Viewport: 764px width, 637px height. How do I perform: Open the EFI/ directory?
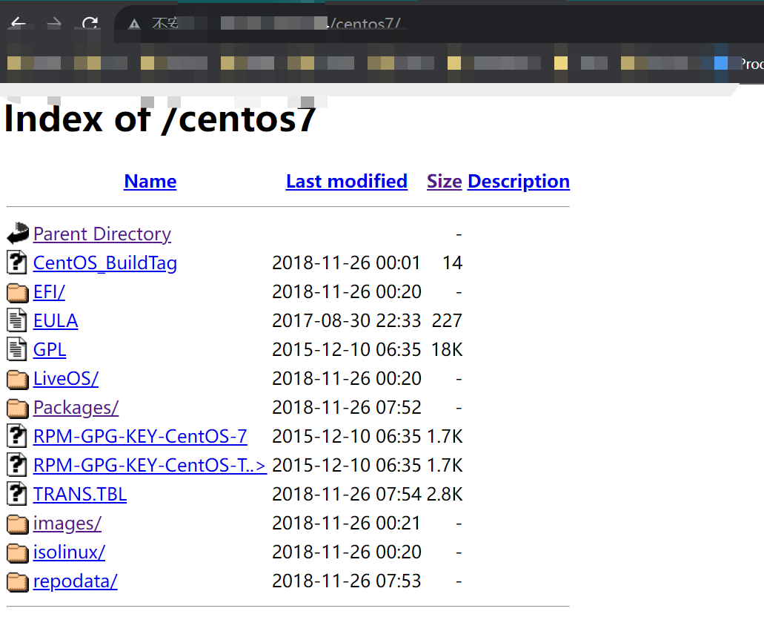49,291
